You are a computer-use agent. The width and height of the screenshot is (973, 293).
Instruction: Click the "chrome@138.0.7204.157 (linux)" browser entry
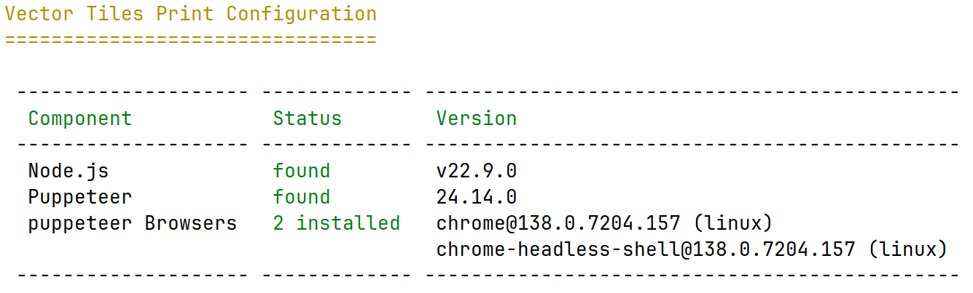coord(603,223)
